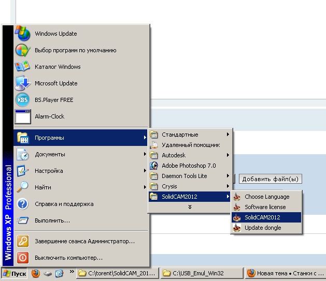Click the BS.Player FREE icon
The width and height of the screenshot is (326, 281).
[x=22, y=100]
